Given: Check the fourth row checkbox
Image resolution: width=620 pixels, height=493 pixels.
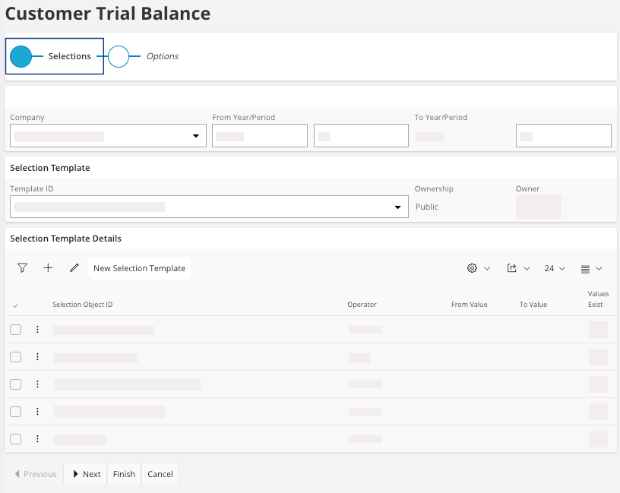Looking at the screenshot, I should click(15, 412).
